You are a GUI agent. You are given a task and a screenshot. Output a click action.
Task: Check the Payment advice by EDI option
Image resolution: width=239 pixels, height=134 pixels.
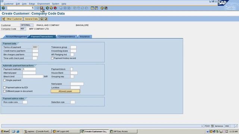tap(4, 87)
